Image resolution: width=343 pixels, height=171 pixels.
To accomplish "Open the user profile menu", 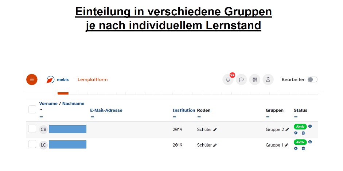I will coord(268,79).
